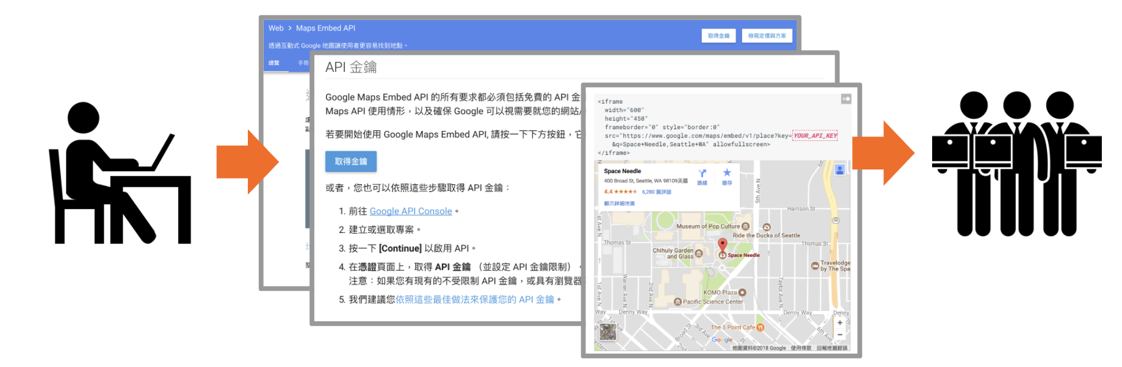1122x367 pixels.
Task: Click the Web breadcrumb
Action: [276, 28]
